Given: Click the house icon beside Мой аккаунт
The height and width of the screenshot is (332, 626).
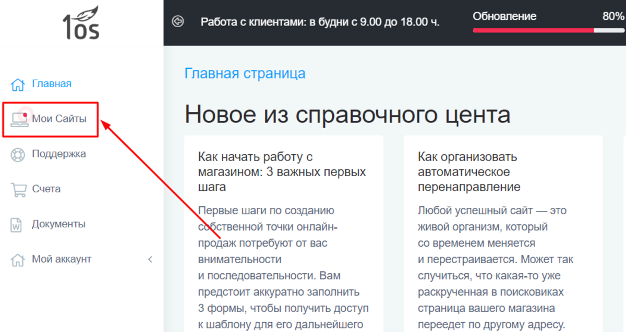Looking at the screenshot, I should pos(18,260).
